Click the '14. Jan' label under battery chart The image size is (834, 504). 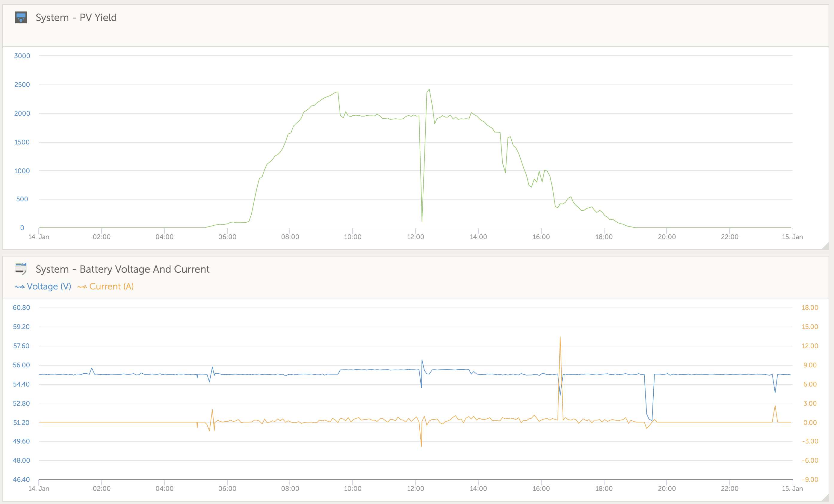pyautogui.click(x=39, y=488)
